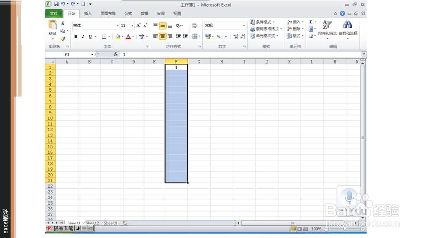This screenshot has height=238, width=423.
Task: Click the Undo arrow icon
Action: [x=63, y=4]
